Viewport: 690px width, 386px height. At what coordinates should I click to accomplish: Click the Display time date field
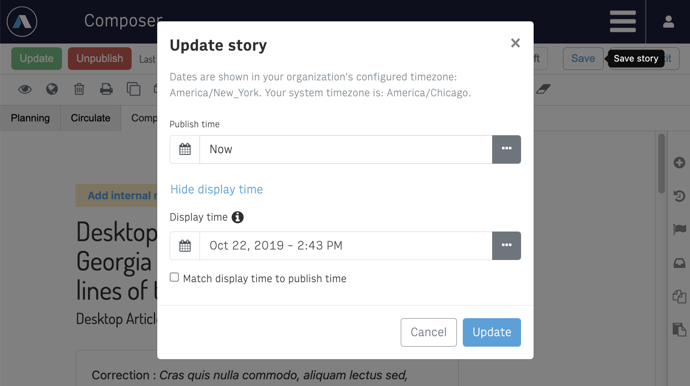click(346, 246)
